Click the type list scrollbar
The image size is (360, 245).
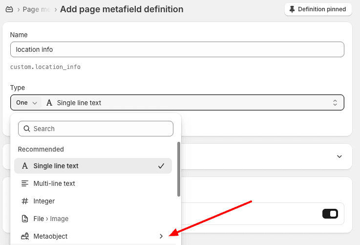(x=179, y=169)
